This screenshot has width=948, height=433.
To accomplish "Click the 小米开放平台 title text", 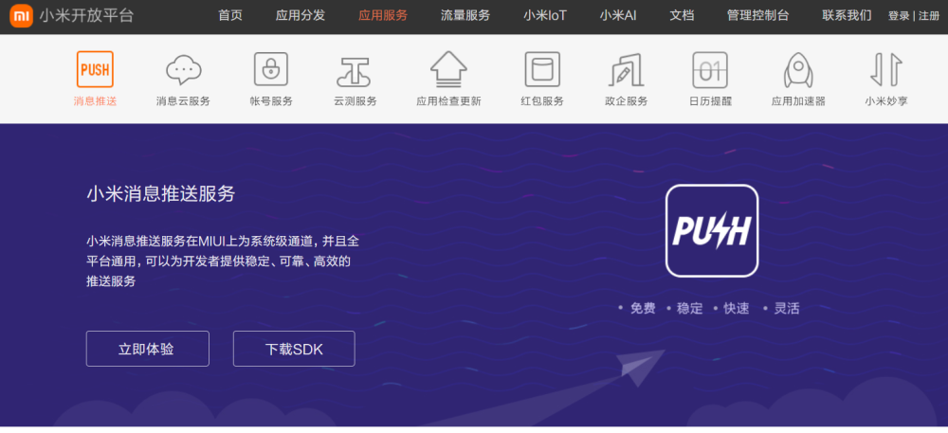I will click(86, 16).
